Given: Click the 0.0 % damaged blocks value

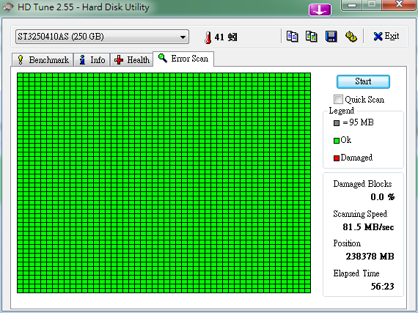Looking at the screenshot, I should [x=383, y=197].
